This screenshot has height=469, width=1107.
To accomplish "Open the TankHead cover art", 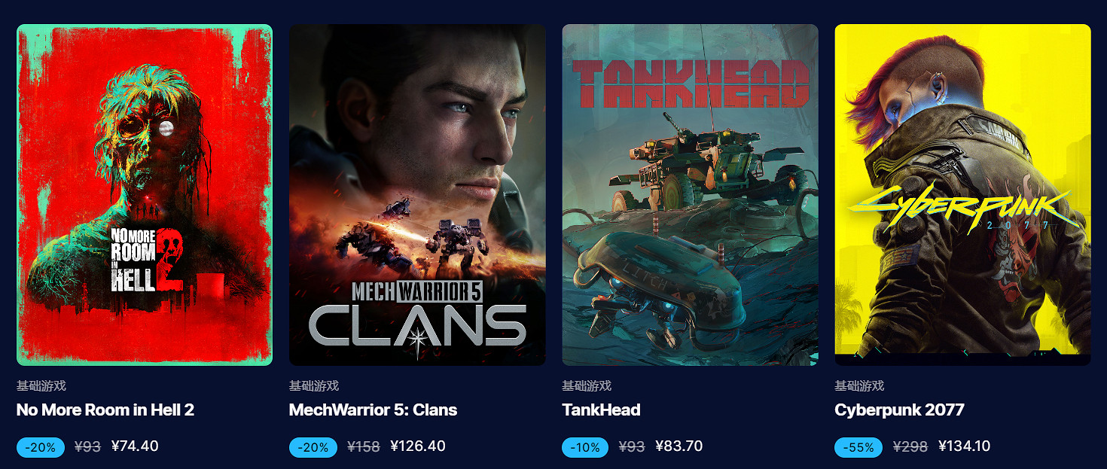I will tap(689, 192).
